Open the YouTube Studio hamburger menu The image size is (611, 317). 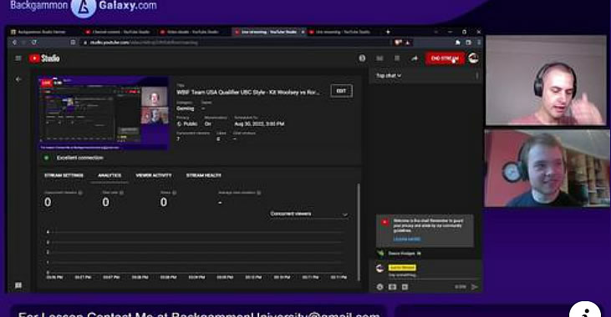(18, 58)
